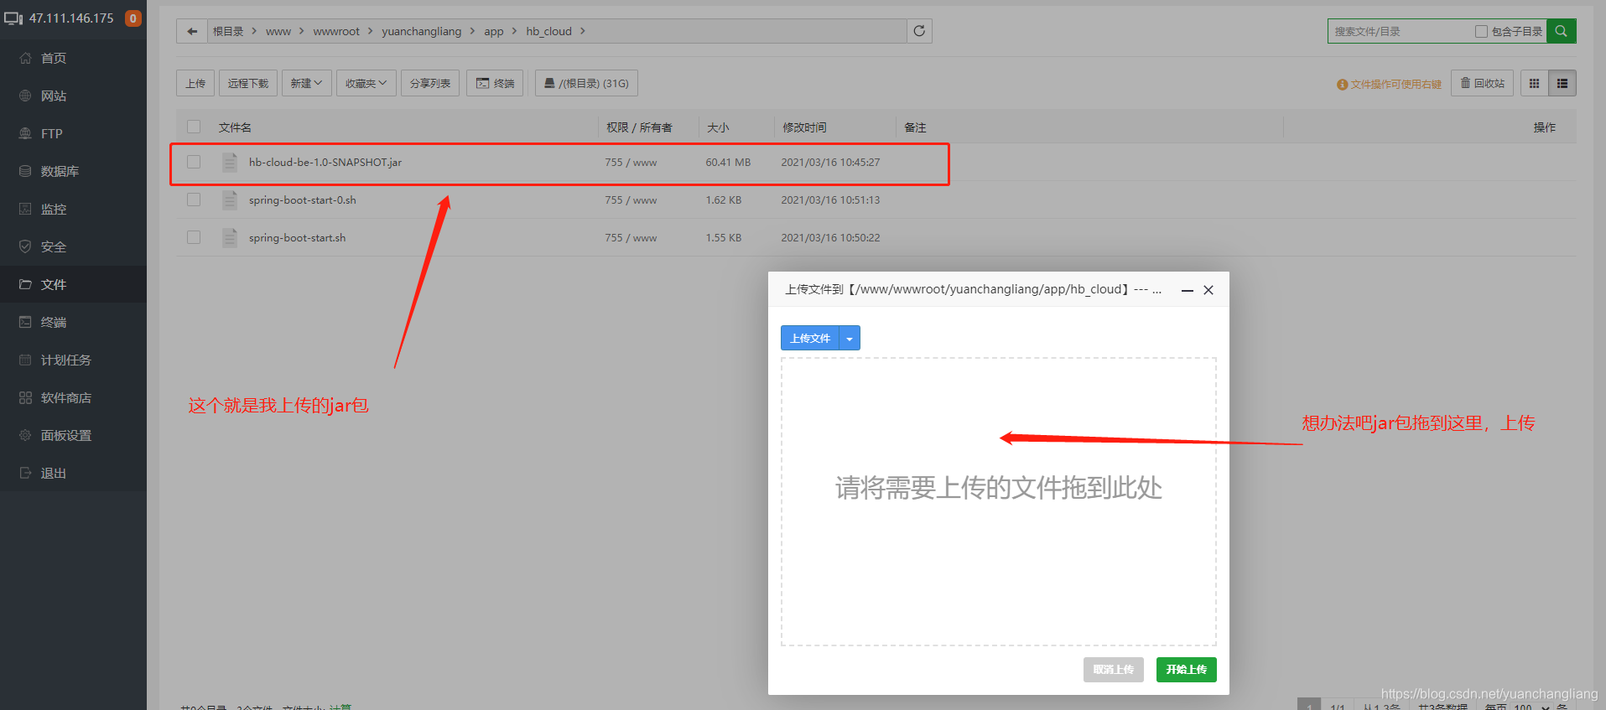1606x710 pixels.
Task: Close the upload dialog
Action: [x=1208, y=290]
